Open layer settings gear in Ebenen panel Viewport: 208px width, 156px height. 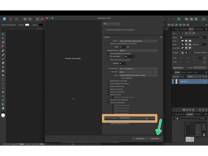[x=203, y=77]
